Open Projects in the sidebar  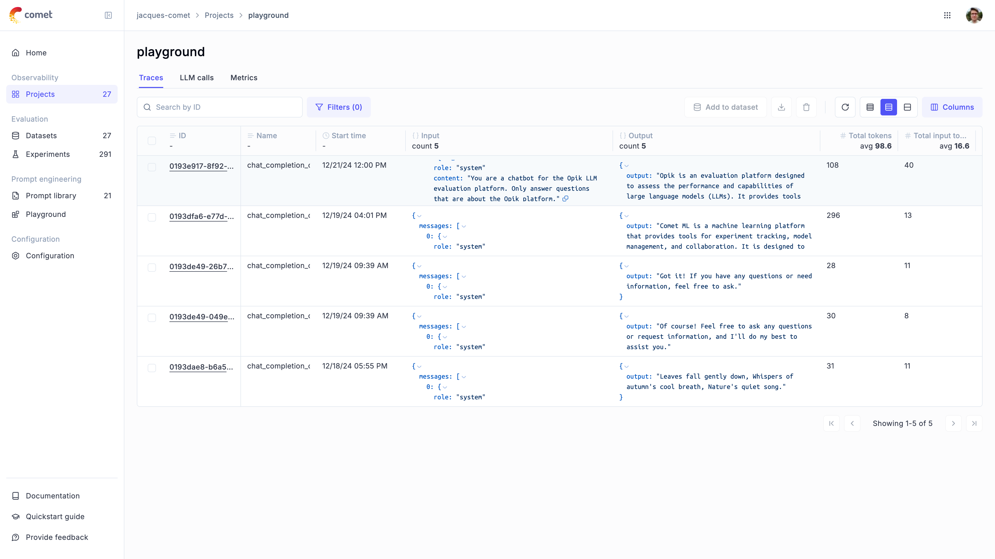pyautogui.click(x=62, y=94)
